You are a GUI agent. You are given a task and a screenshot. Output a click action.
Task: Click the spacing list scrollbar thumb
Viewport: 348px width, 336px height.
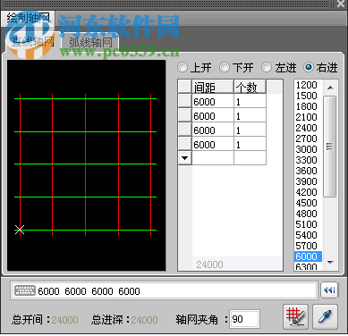click(329, 147)
